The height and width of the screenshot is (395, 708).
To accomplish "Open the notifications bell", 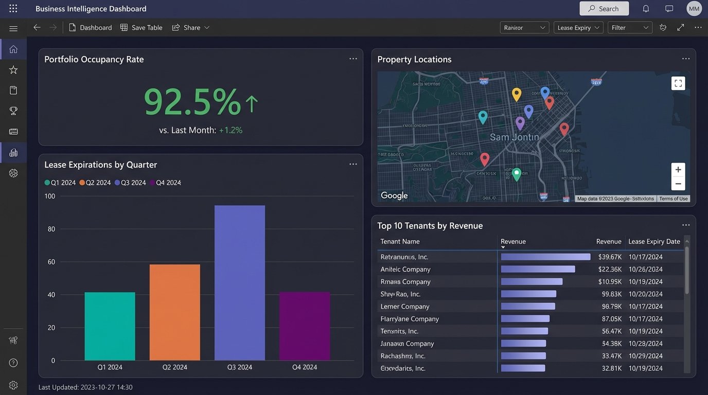I will click(x=646, y=9).
